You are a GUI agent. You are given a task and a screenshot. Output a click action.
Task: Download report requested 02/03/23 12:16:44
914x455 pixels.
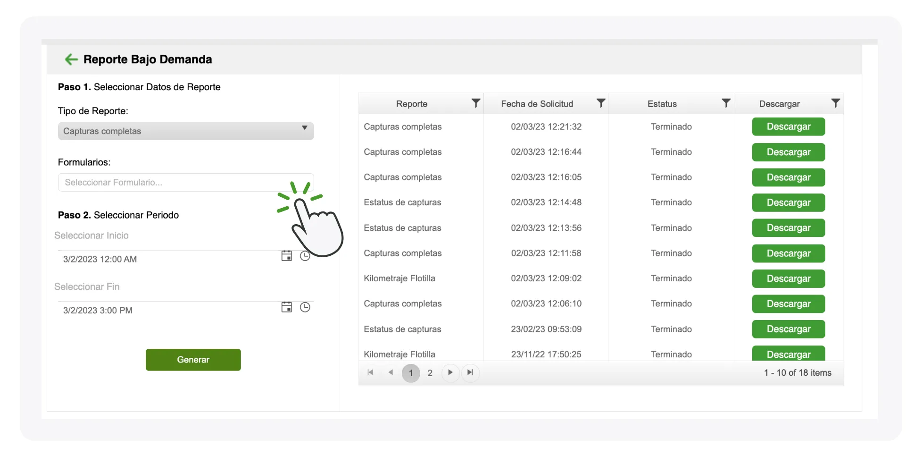[x=789, y=152]
